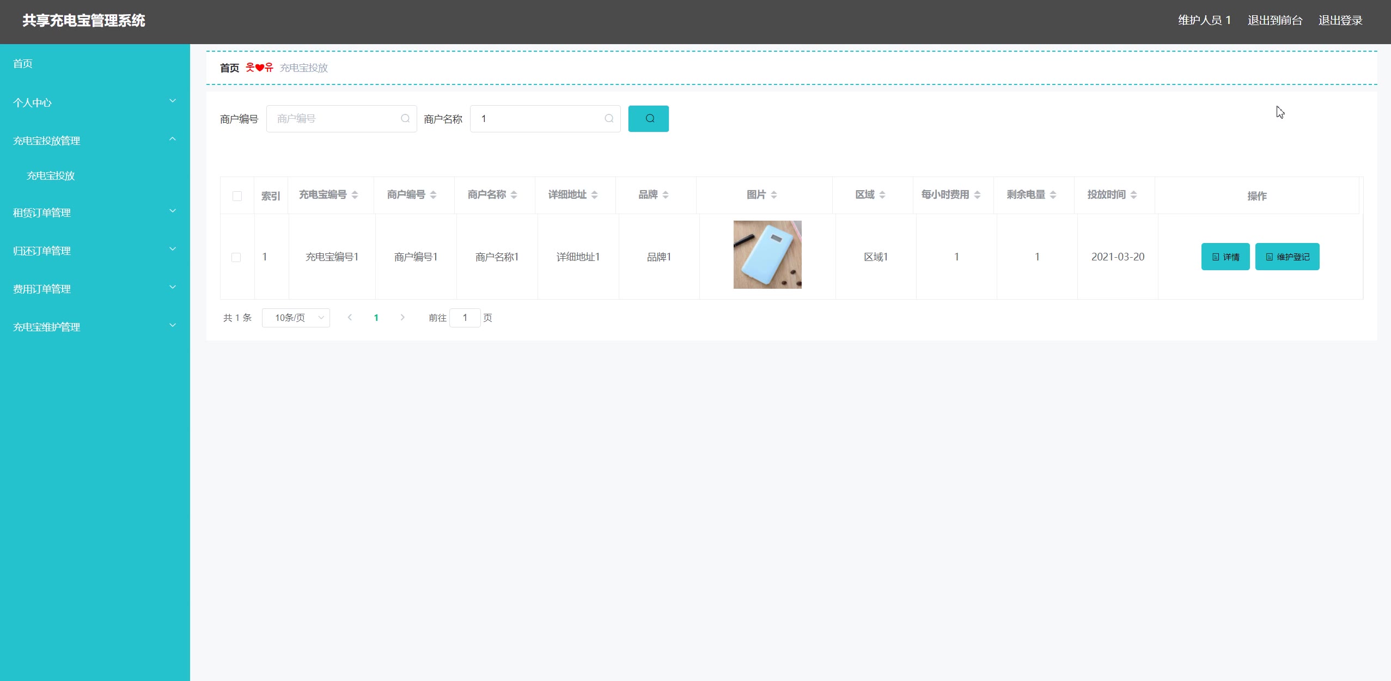Screen dimensions: 1391x681
Task: Click 退出到前台 link
Action: pyautogui.click(x=1275, y=21)
